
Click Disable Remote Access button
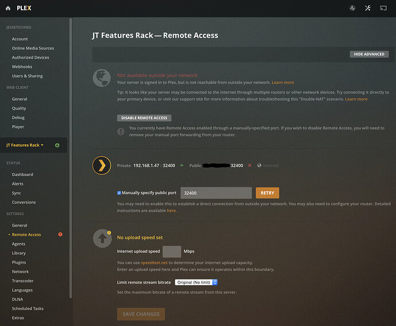tap(144, 118)
